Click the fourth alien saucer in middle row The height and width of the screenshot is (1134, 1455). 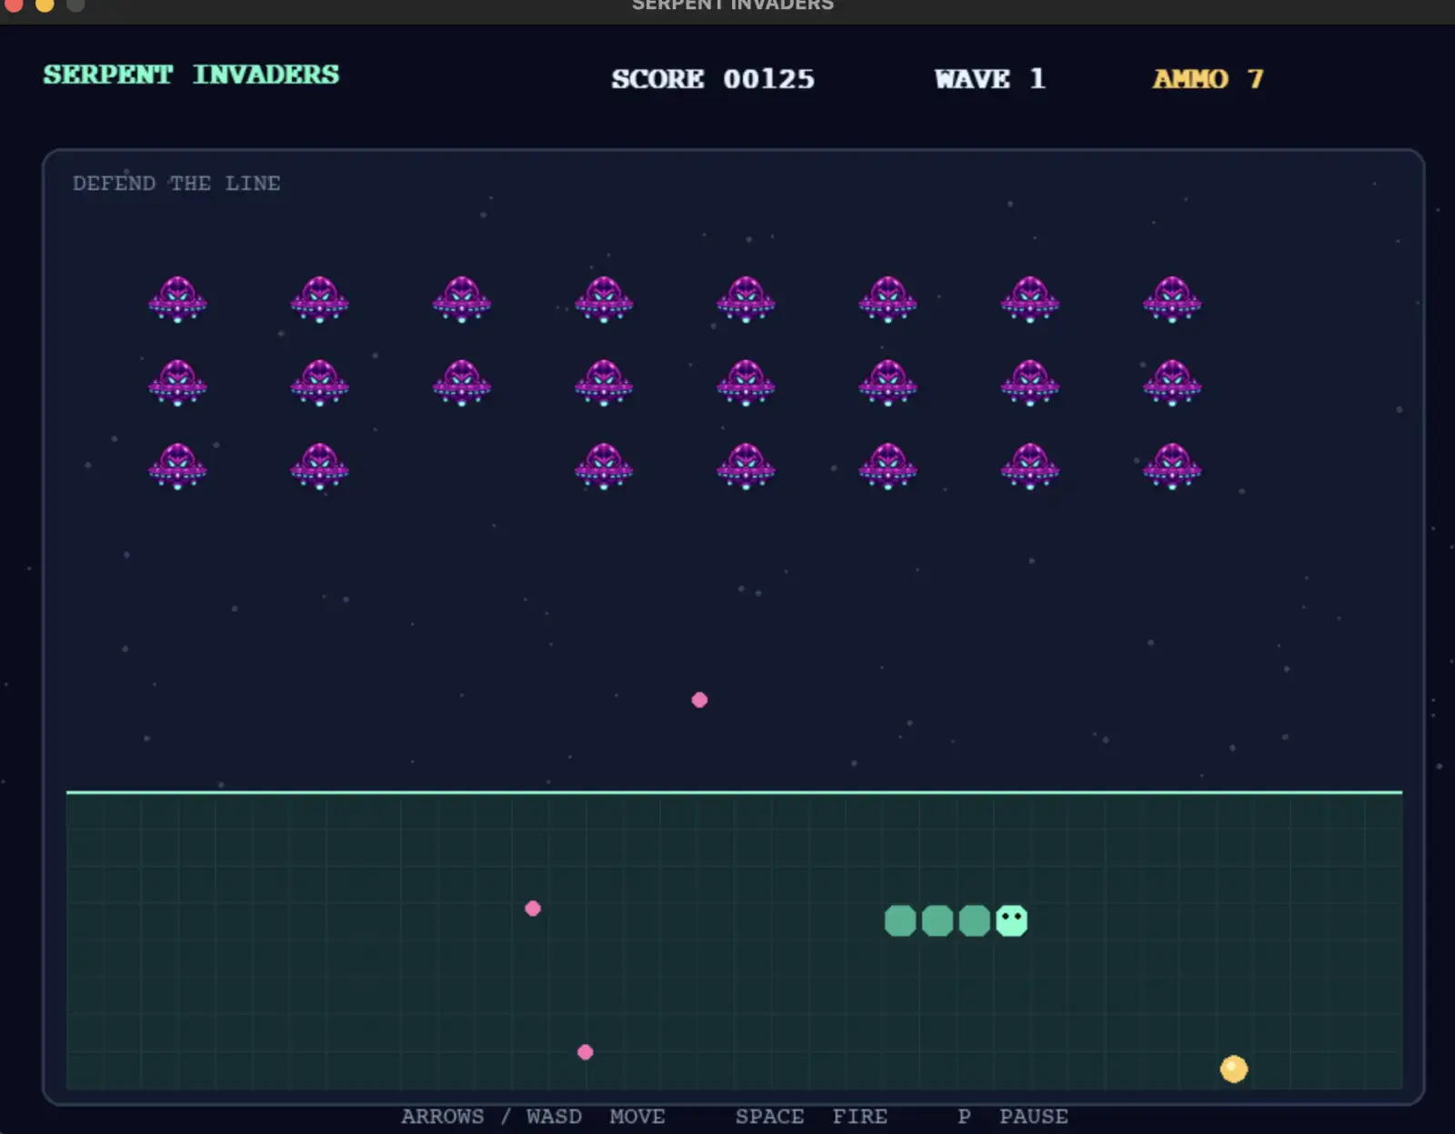tap(604, 383)
